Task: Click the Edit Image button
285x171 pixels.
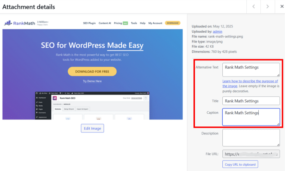Action: (x=92, y=128)
